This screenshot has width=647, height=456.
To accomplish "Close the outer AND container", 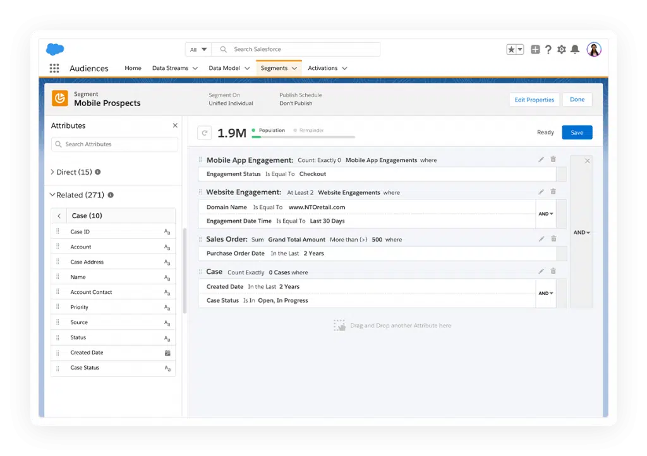I will click(x=587, y=161).
